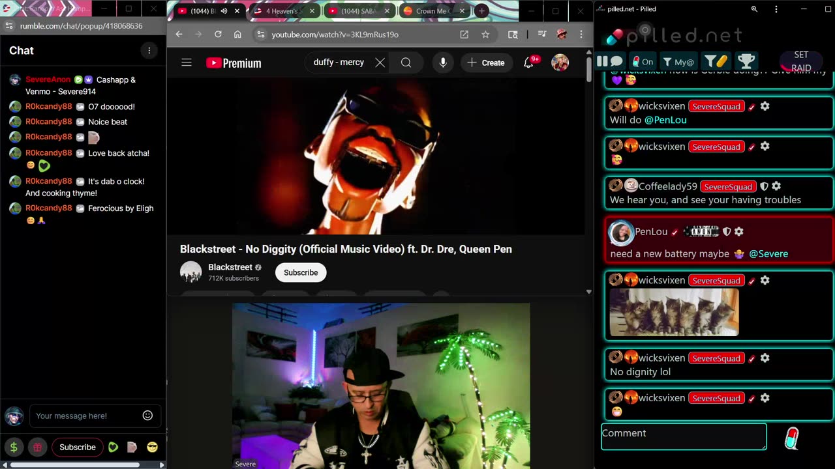
Task: Open Chrome three-dot menu
Action: tap(581, 35)
